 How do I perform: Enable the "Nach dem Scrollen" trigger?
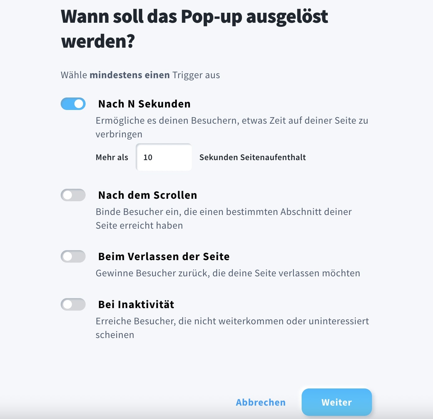point(73,195)
